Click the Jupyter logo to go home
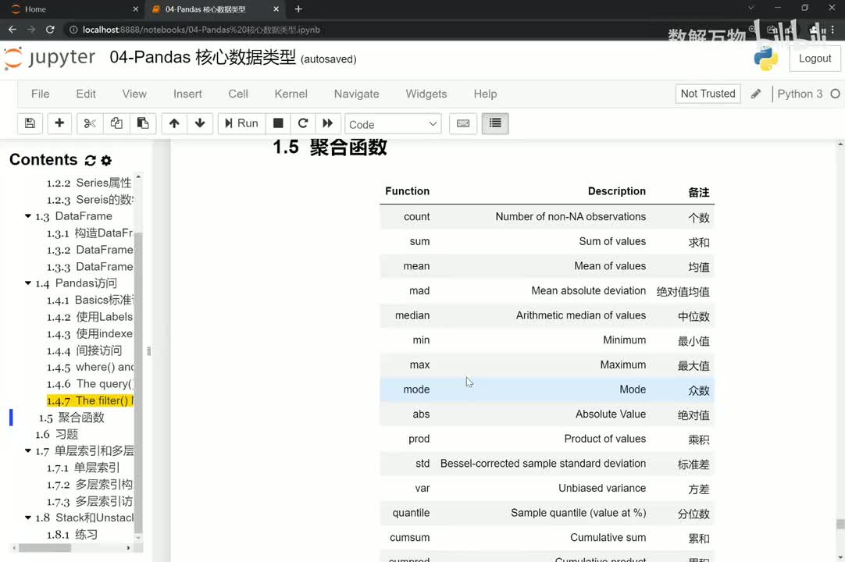This screenshot has height=562, width=845. pyautogui.click(x=49, y=59)
